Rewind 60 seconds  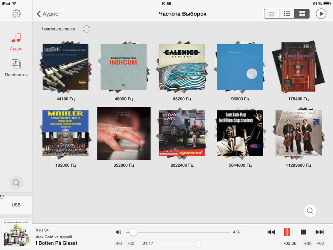119,243
